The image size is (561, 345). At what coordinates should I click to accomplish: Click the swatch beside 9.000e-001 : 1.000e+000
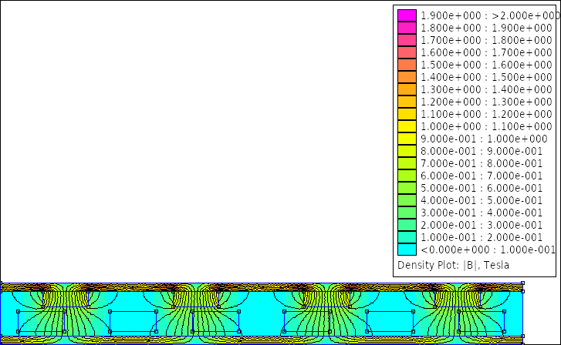click(x=407, y=139)
